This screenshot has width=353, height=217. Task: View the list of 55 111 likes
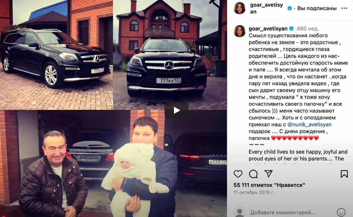(269, 185)
